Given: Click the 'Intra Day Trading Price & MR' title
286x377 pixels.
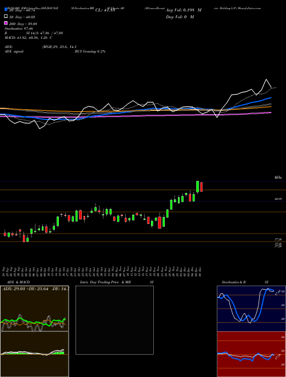Looking at the screenshot, I should [x=105, y=282].
